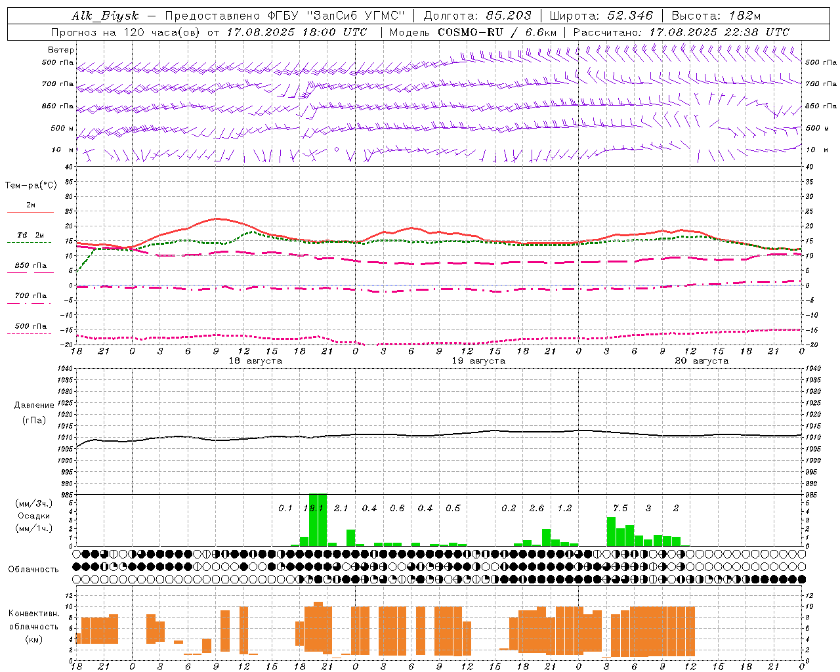
Task: Click the dash-dot 700 гПа temperature legend line
Action: coord(29,303)
